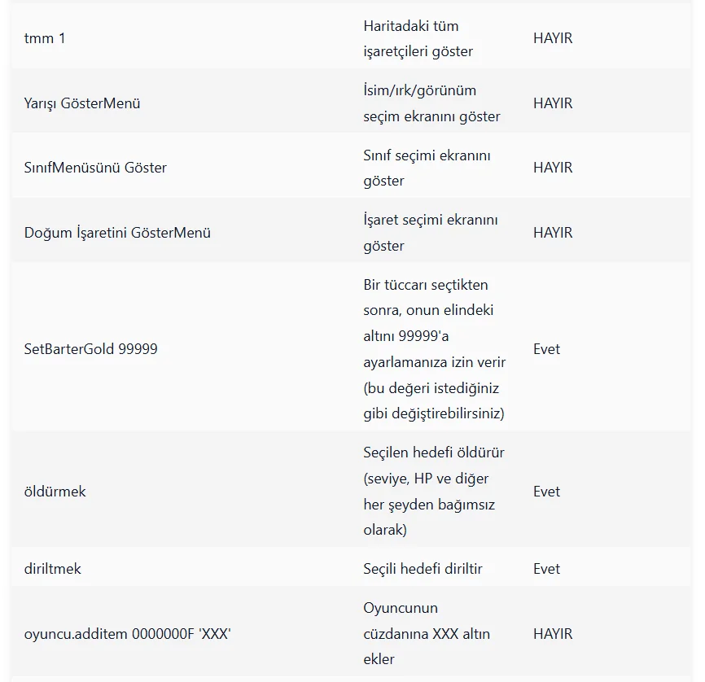Screen dimensions: 705x682
Task: Click 'İşaret seçimi ekranını göster' description
Action: 431,233
